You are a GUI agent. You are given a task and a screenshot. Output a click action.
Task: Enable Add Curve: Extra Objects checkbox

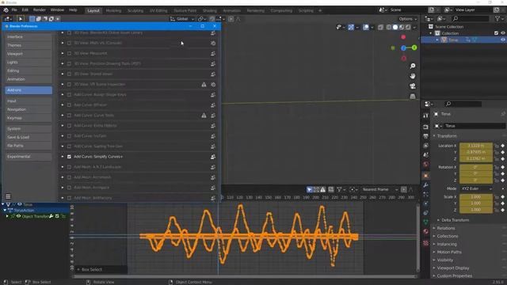[x=69, y=126]
